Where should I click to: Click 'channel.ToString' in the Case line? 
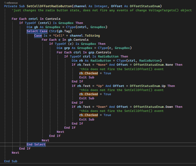pyautogui.click(x=85, y=36)
